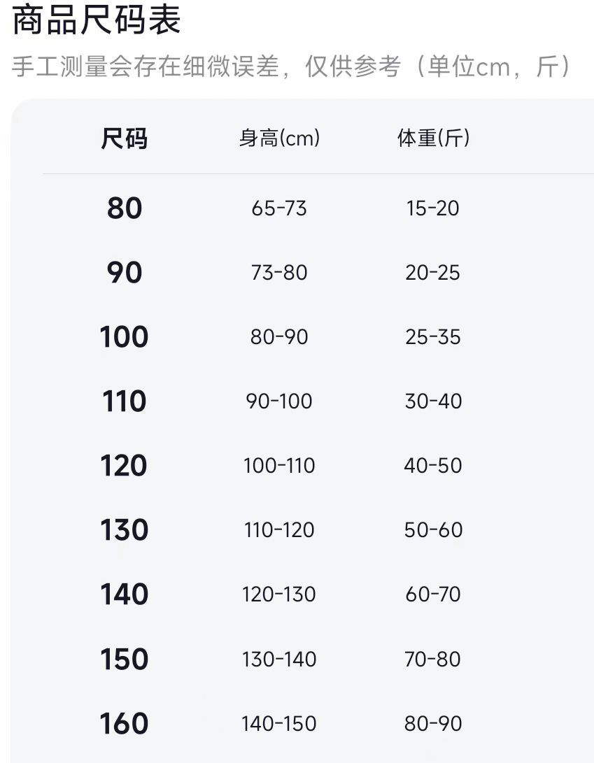This screenshot has width=594, height=763.
Task: Click the 25-35 weight cell
Action: [x=433, y=337]
